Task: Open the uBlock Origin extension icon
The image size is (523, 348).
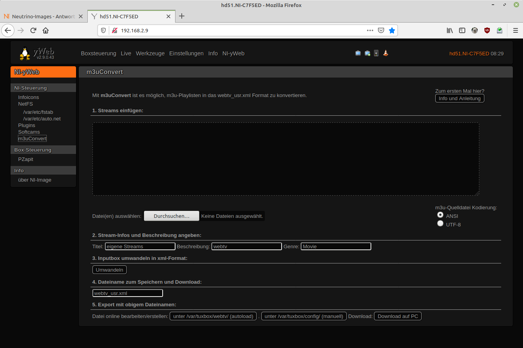Action: [x=487, y=30]
